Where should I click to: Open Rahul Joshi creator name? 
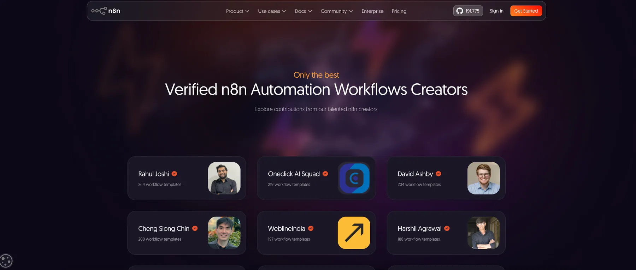[x=153, y=174]
